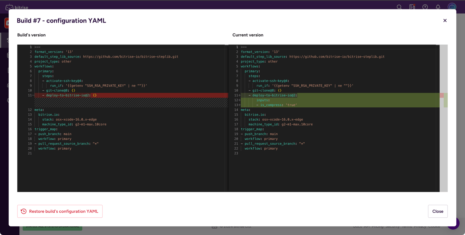Open the help question mark icon
This screenshot has height=235, width=465.
tap(425, 7)
